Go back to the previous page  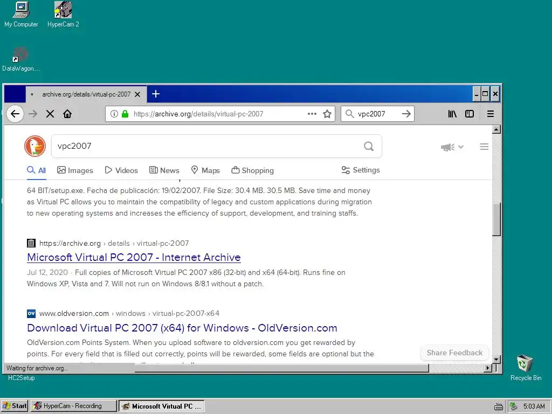point(15,114)
